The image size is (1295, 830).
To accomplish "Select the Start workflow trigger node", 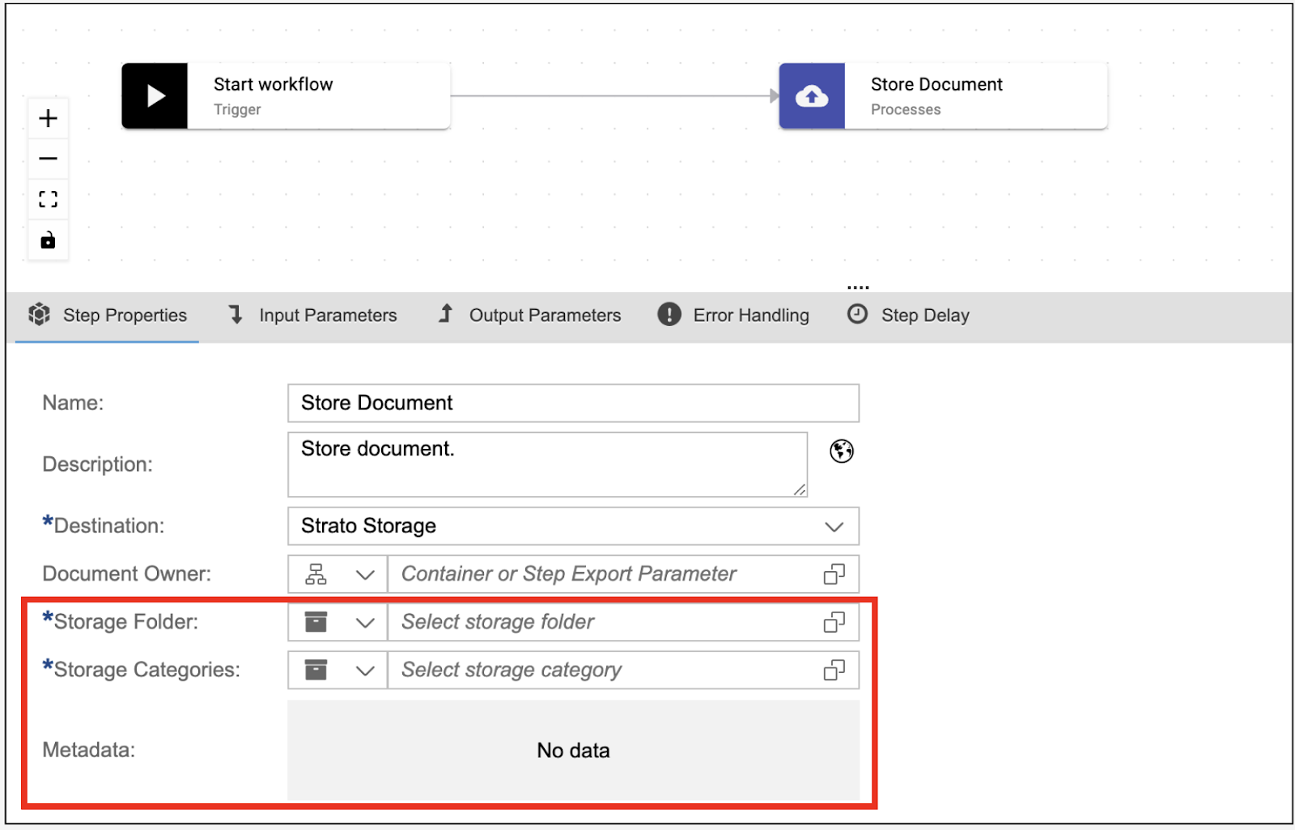I will tap(286, 96).
